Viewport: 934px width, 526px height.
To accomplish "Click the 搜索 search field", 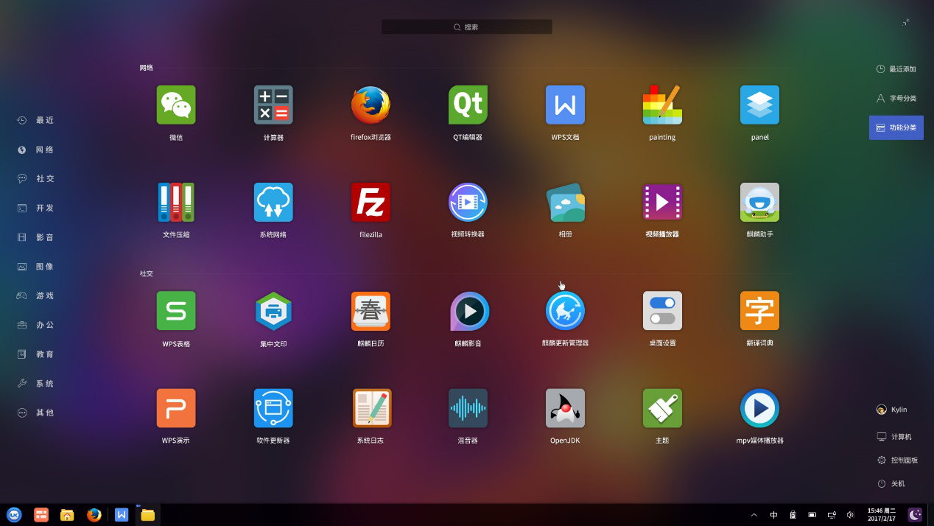I will pos(467,27).
